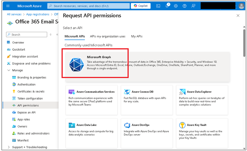The width and height of the screenshot is (247, 151).
Task: Collapse the Manage section chevron
Action: (9, 70)
